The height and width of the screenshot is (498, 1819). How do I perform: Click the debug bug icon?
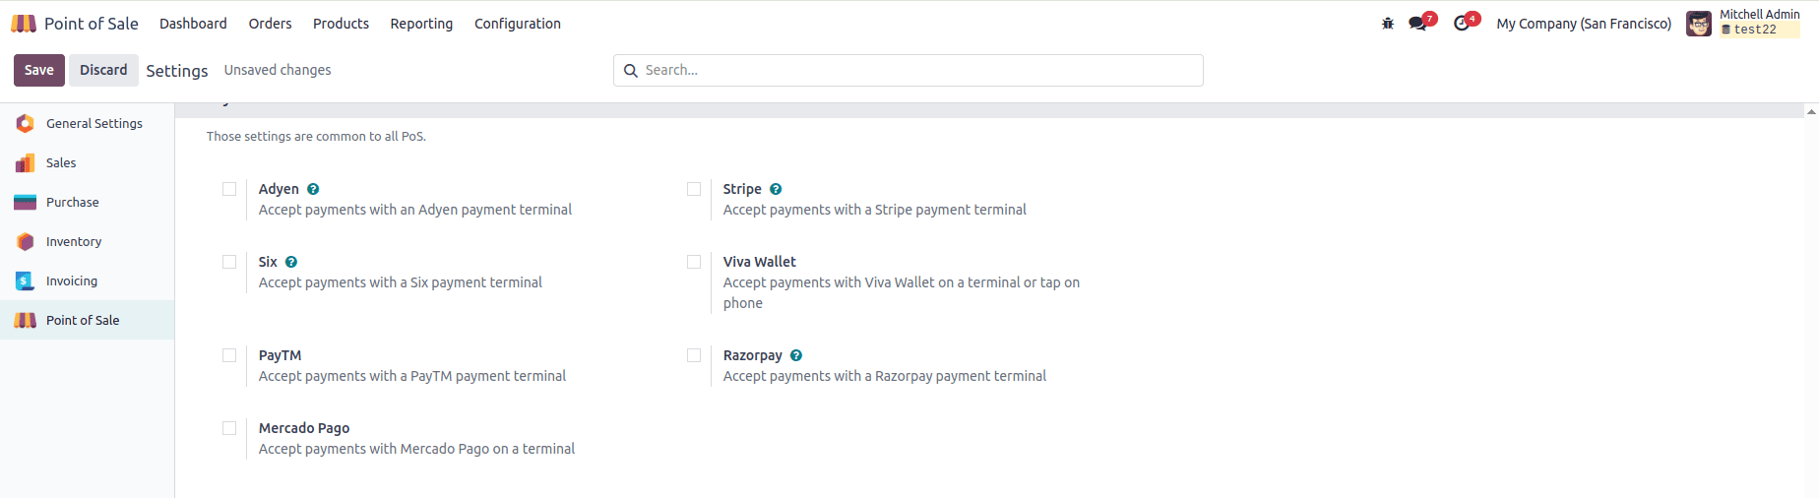coord(1388,24)
